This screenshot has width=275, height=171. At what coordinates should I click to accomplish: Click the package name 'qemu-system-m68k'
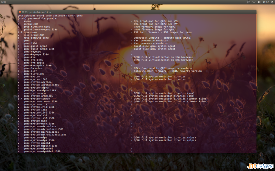click(x=35, y=121)
